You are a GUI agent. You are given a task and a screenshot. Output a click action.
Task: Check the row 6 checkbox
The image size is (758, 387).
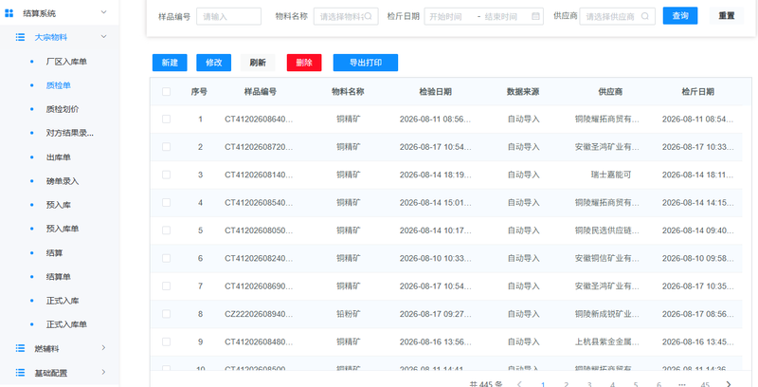tap(167, 258)
